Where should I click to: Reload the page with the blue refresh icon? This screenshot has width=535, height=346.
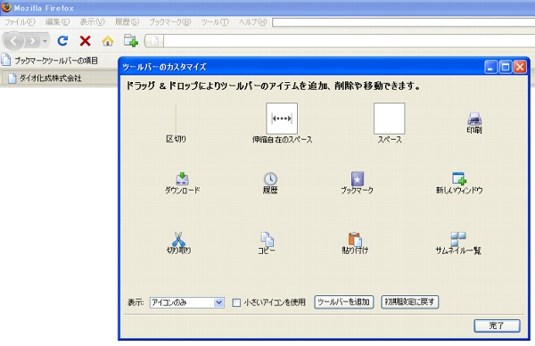62,41
